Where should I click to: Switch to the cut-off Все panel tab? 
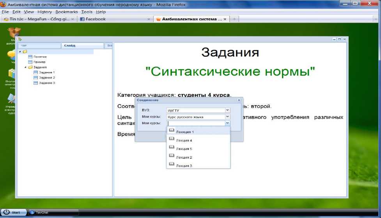109,45
